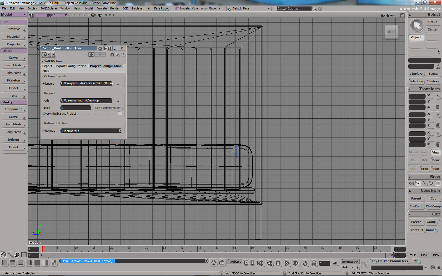
Task: Open the command history dropdown arrow
Action: tap(207, 261)
